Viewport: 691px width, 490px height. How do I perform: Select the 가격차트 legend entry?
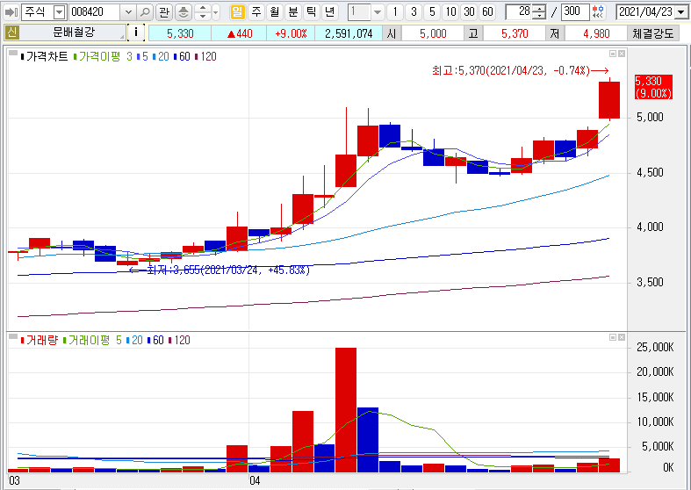click(x=45, y=56)
